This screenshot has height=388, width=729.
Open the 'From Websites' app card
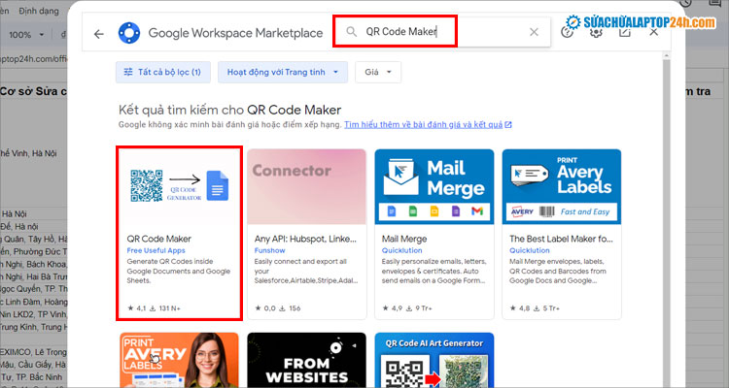click(306, 360)
